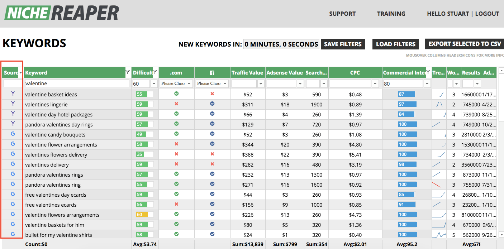
Task: Click the Yahoo icon beside valentines lingerie
Action: [x=13, y=104]
